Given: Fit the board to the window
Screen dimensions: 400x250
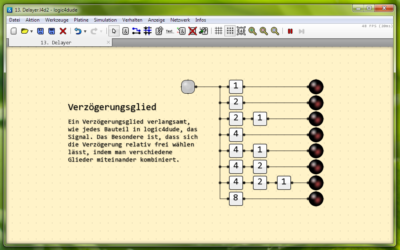Looking at the screenshot, I should tap(241, 31).
